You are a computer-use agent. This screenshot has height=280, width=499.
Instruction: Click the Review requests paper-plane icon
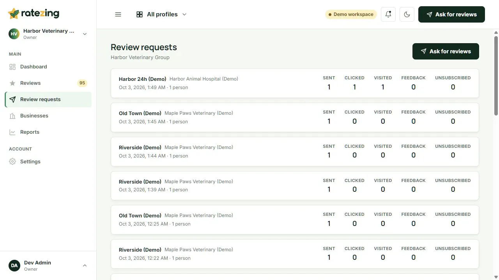pos(12,100)
